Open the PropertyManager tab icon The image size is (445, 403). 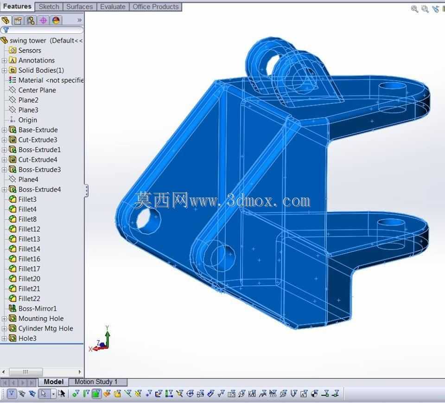[18, 20]
